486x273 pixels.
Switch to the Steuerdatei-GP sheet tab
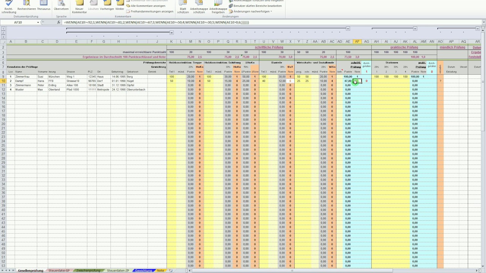pos(59,270)
